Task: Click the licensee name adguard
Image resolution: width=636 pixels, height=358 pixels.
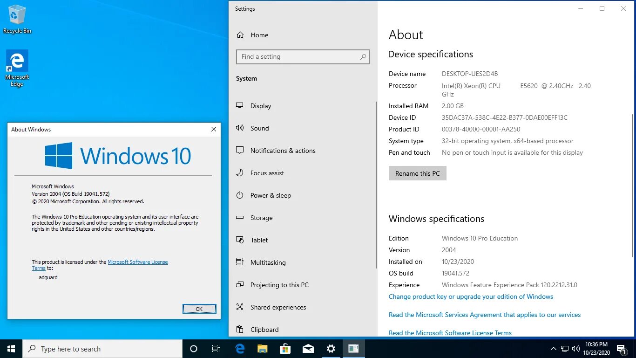Action: (x=48, y=277)
